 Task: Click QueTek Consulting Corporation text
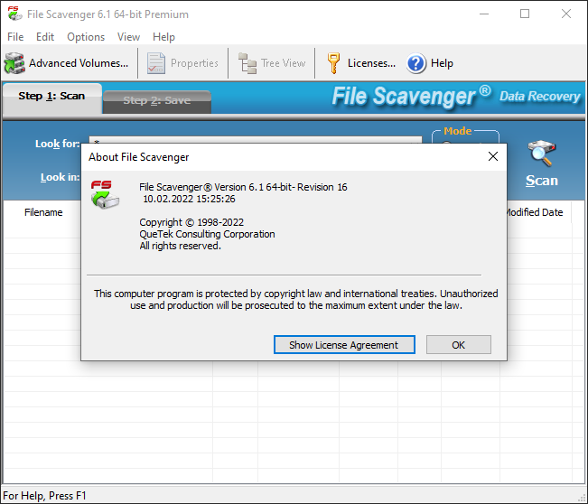pos(207,234)
